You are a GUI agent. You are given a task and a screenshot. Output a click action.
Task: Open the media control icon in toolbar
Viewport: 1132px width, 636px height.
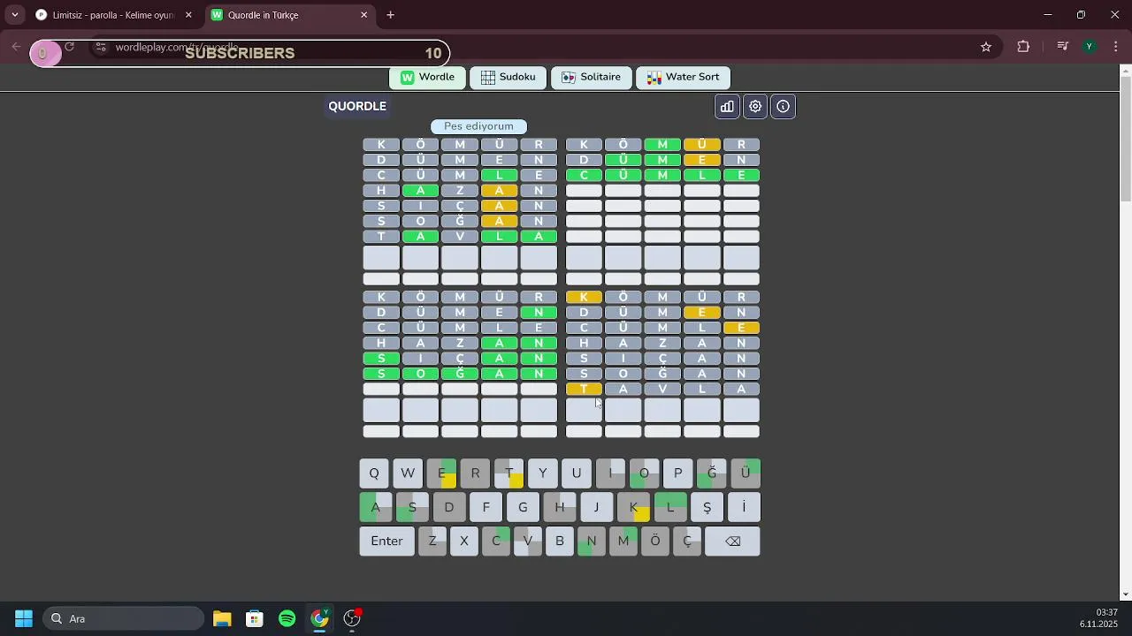(x=1063, y=47)
